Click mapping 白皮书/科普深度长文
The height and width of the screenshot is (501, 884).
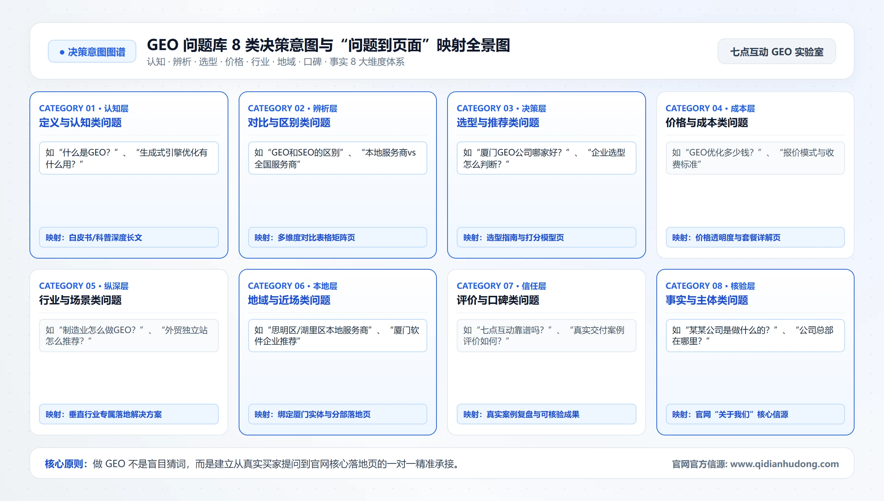[x=129, y=238]
